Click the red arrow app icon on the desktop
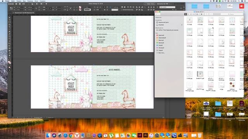This screenshot has height=139, width=248. pos(241,6)
